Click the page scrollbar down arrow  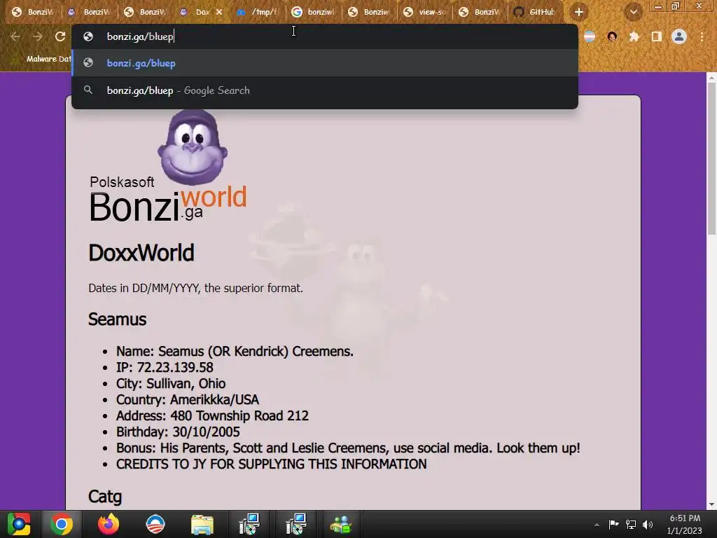tap(711, 504)
